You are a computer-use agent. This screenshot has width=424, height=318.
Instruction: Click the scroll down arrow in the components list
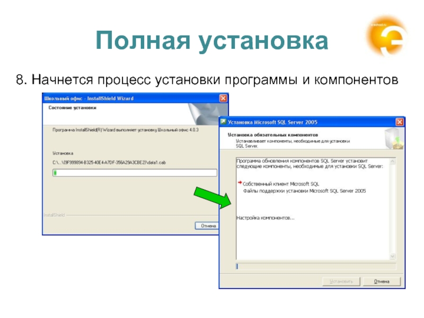point(393,256)
